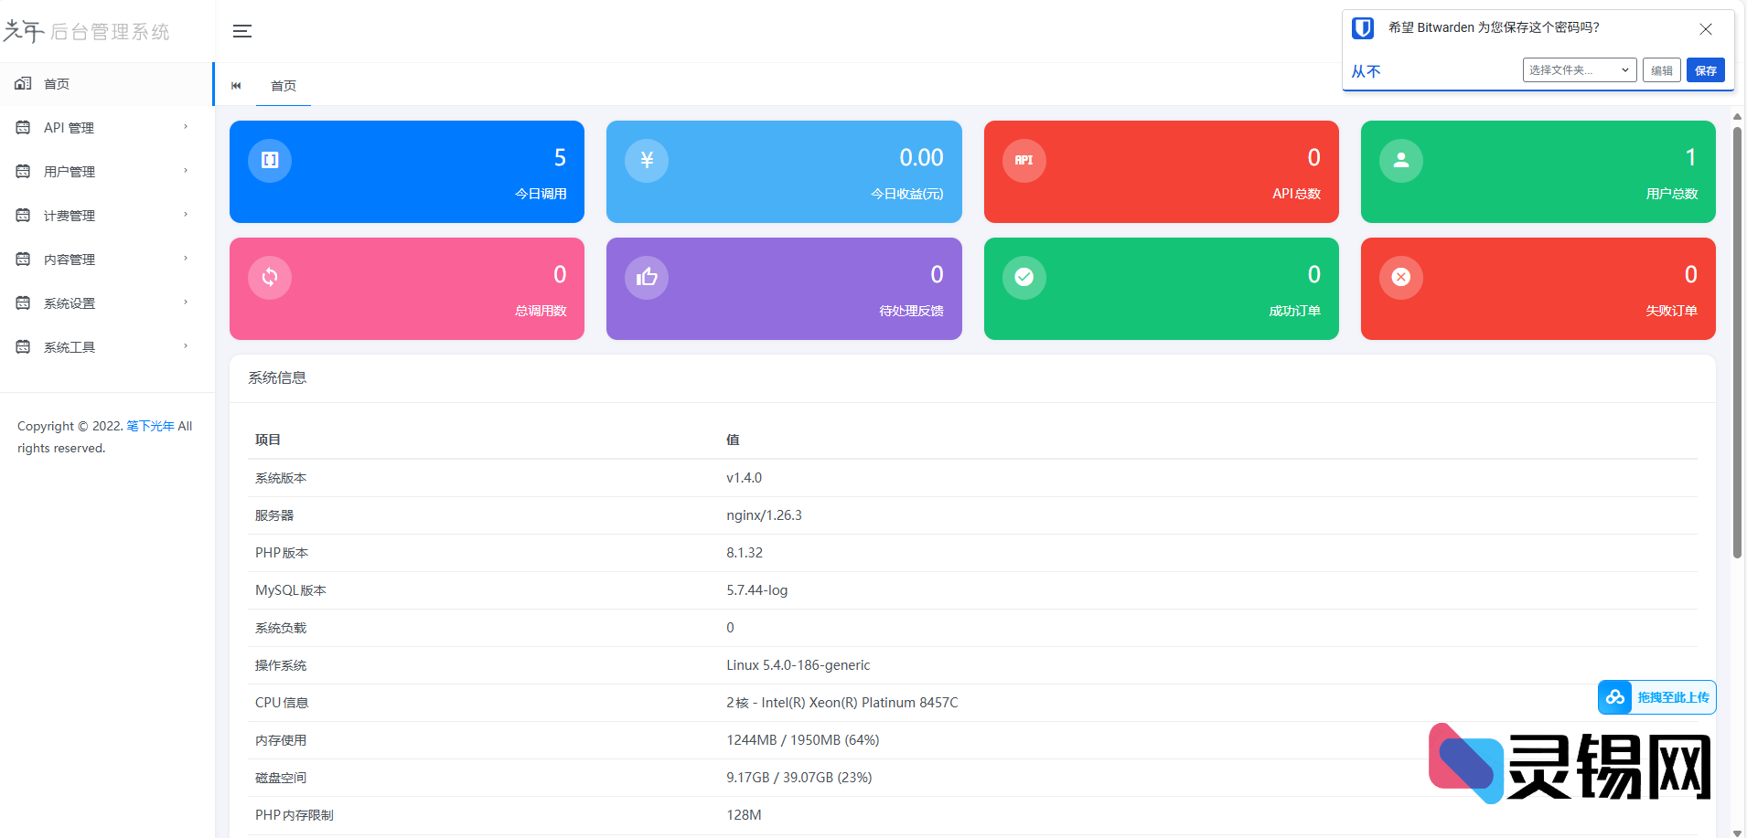Screen dimensions: 1747x838
Task: Click the Bitwarden 保存 button
Action: (1705, 70)
